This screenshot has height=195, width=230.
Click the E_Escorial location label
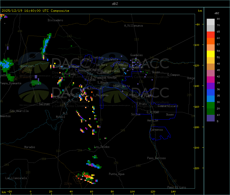95,88
